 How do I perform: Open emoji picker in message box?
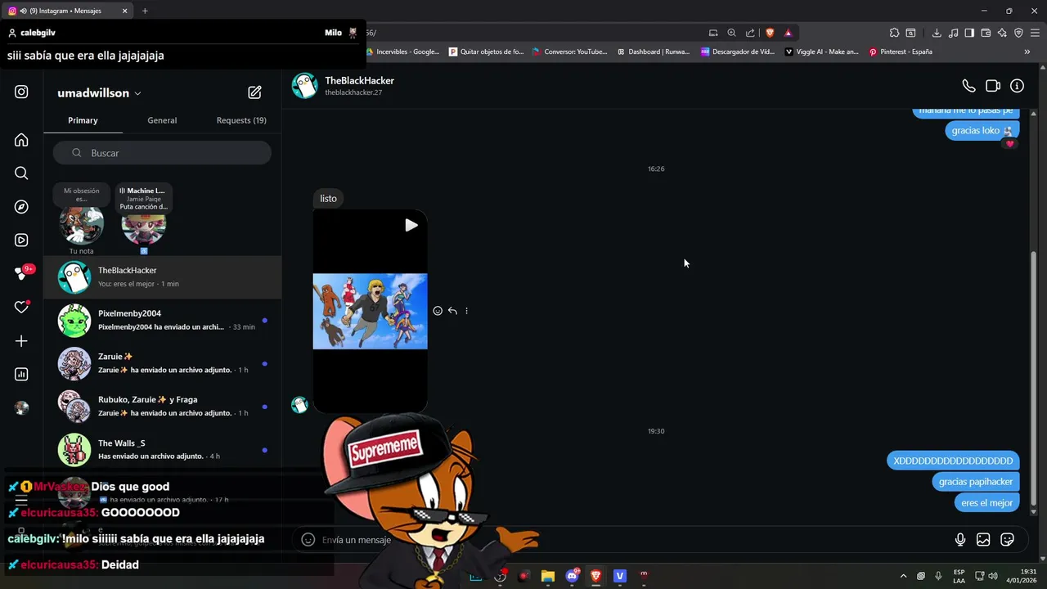[308, 539]
